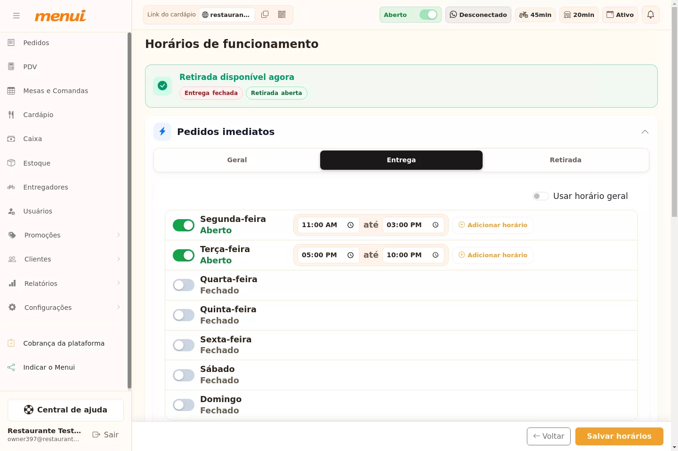Open the restaurant link dropdown field
The width and height of the screenshot is (678, 451).
(x=227, y=15)
